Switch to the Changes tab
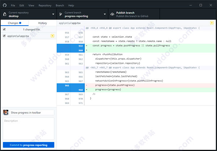The width and height of the screenshot is (217, 151). 14,23
